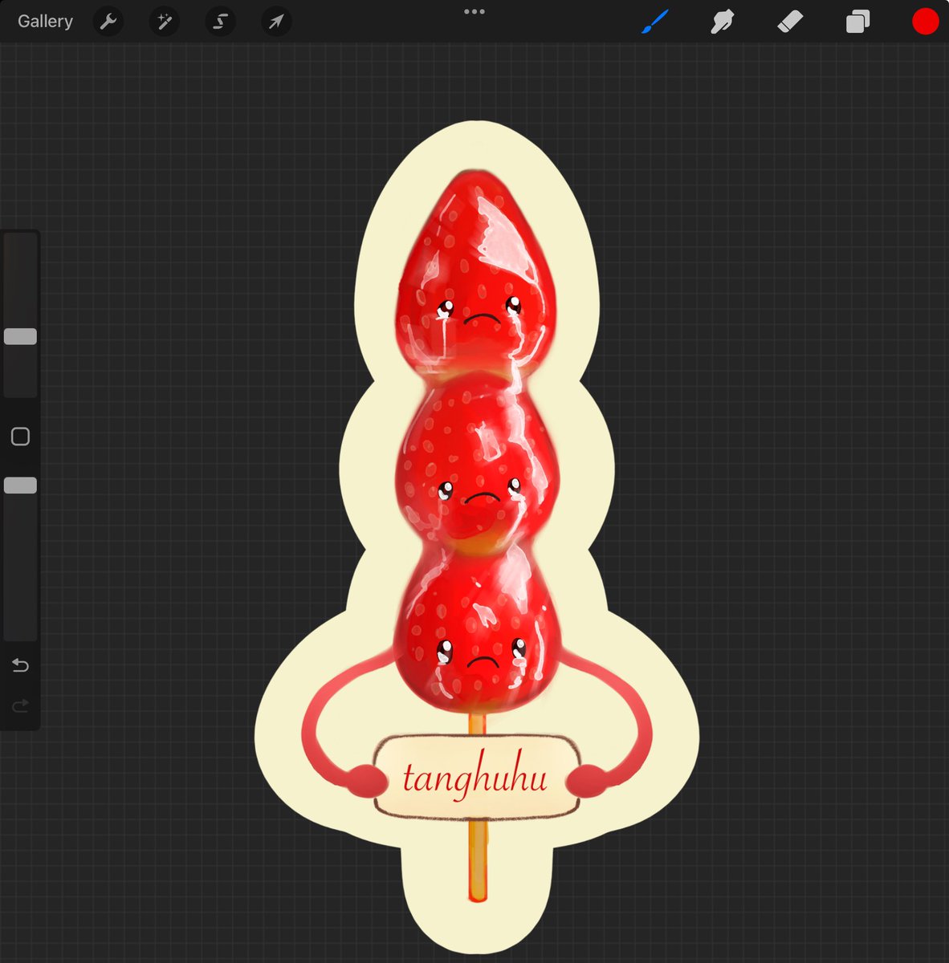Open the Actions wrench menu
This screenshot has height=963, width=949.
108,22
